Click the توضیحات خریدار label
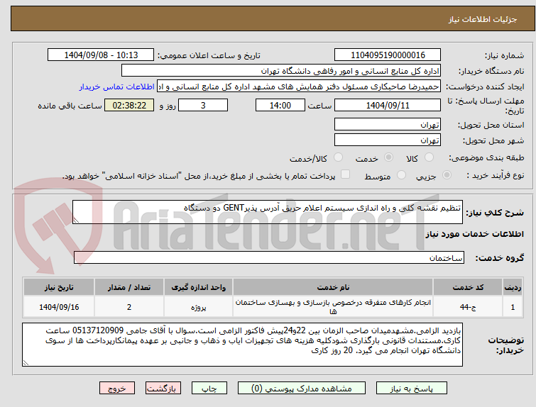 pyautogui.click(x=506, y=345)
